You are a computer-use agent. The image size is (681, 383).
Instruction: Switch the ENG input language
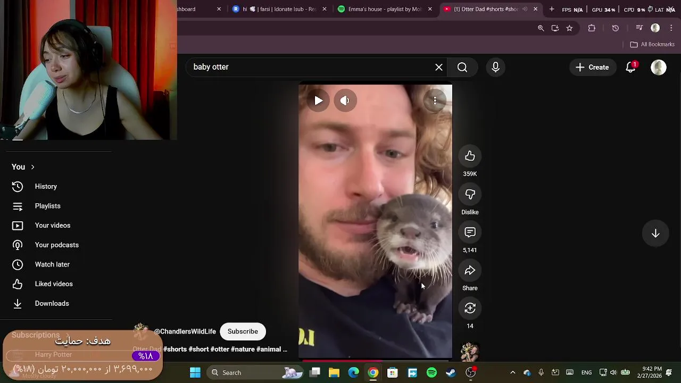[x=586, y=373]
